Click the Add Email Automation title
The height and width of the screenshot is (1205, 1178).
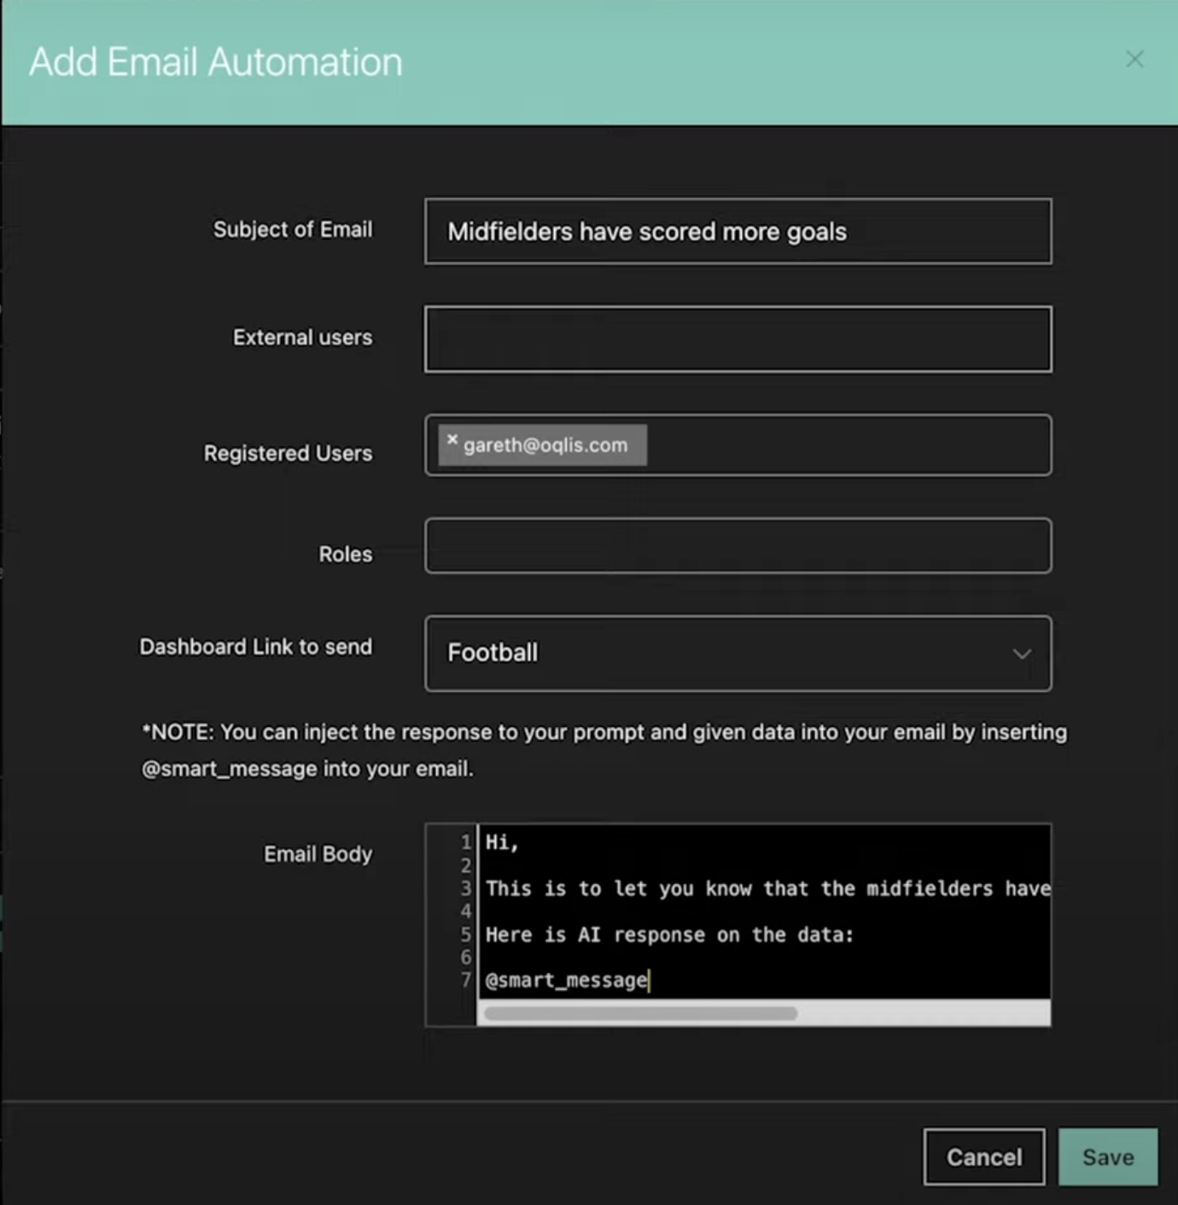pos(216,62)
